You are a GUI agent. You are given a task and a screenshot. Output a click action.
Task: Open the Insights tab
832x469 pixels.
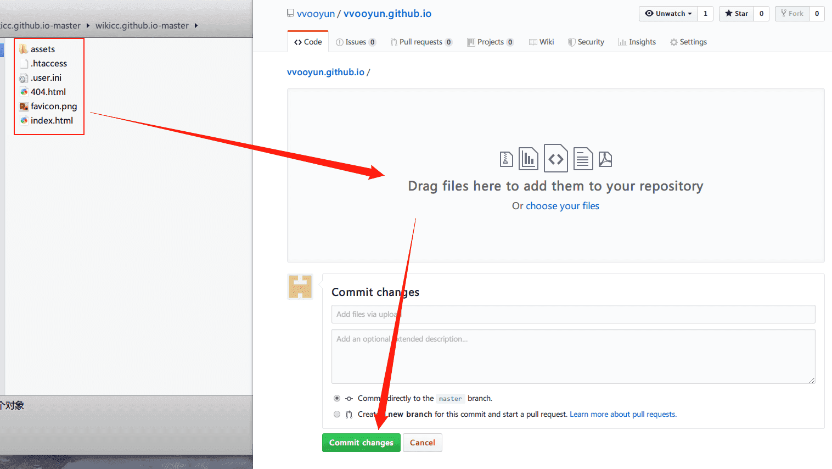[637, 42]
